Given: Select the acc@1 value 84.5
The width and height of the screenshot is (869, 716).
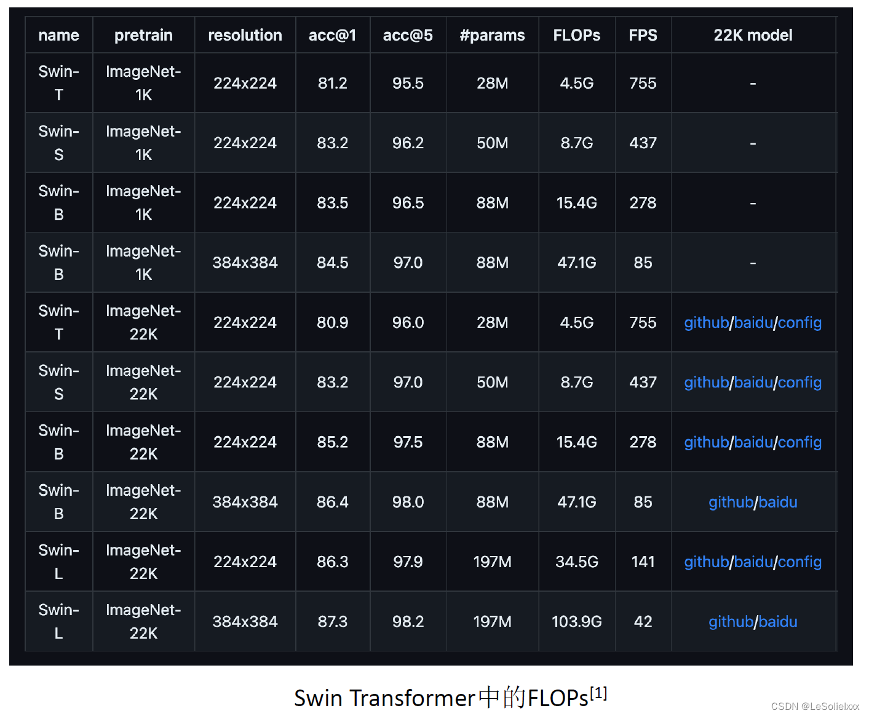Looking at the screenshot, I should pos(333,263).
